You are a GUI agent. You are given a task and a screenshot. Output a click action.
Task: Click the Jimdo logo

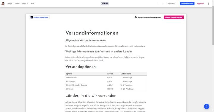click(105, 4)
